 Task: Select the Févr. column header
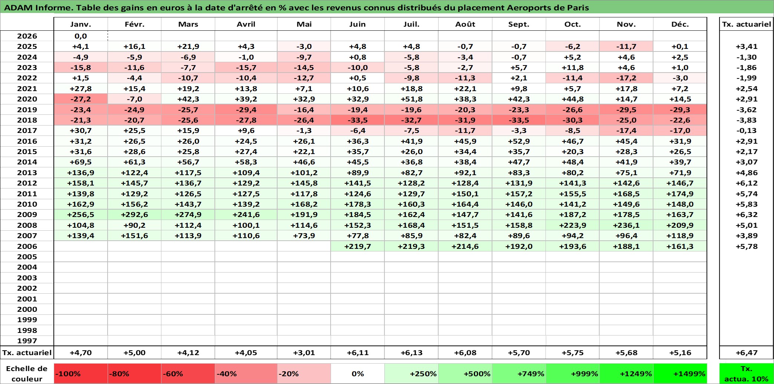[x=134, y=24]
